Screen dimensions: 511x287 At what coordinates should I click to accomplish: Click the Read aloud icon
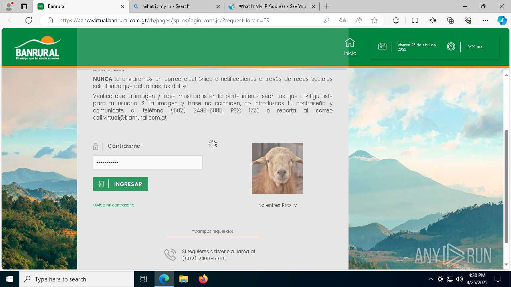coord(358,20)
